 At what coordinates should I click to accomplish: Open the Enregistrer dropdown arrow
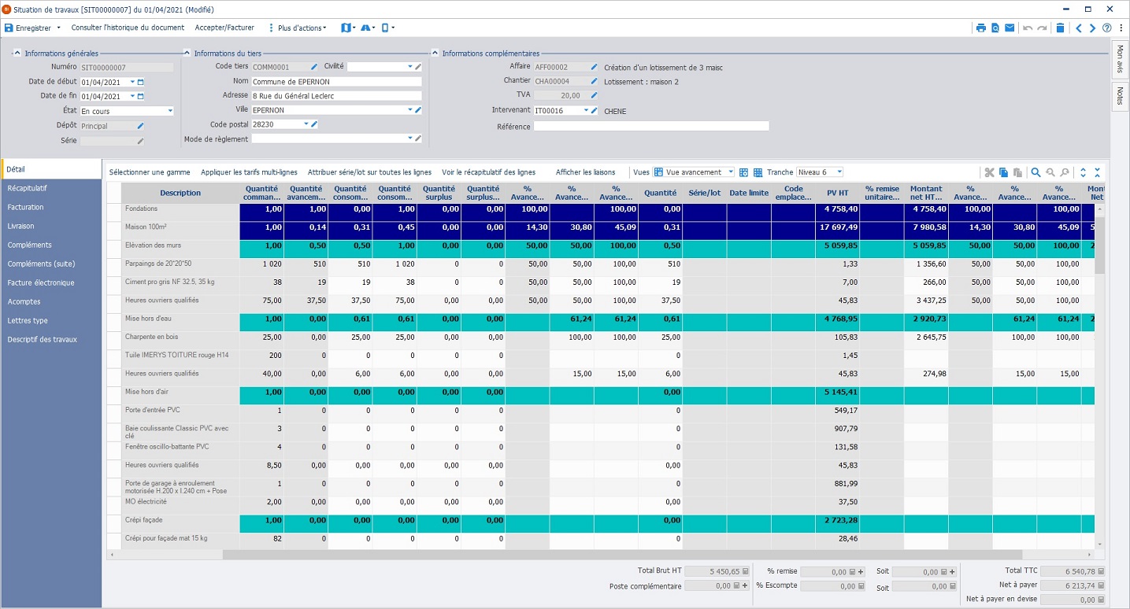click(x=59, y=28)
